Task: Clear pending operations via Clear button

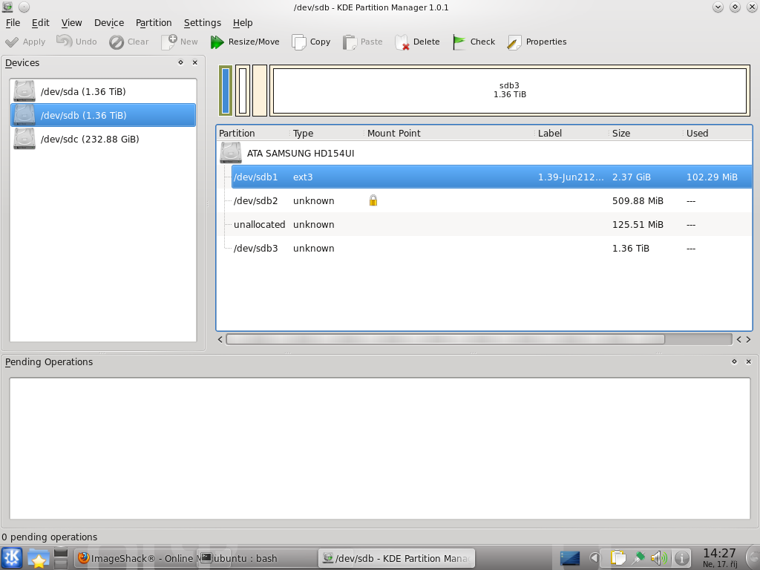Action: (129, 42)
